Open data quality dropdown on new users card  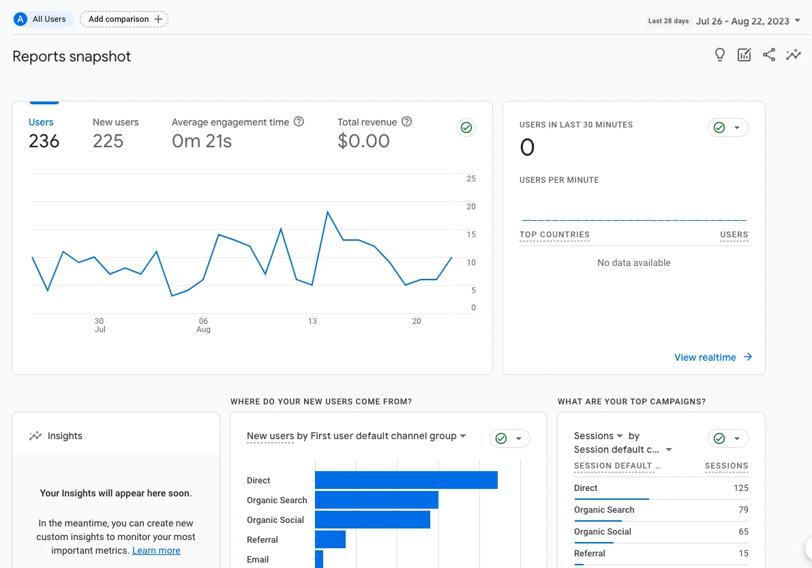[518, 438]
